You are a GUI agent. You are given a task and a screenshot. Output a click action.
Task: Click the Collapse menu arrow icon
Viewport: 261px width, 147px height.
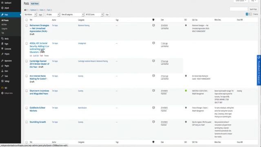click(x=2, y=93)
